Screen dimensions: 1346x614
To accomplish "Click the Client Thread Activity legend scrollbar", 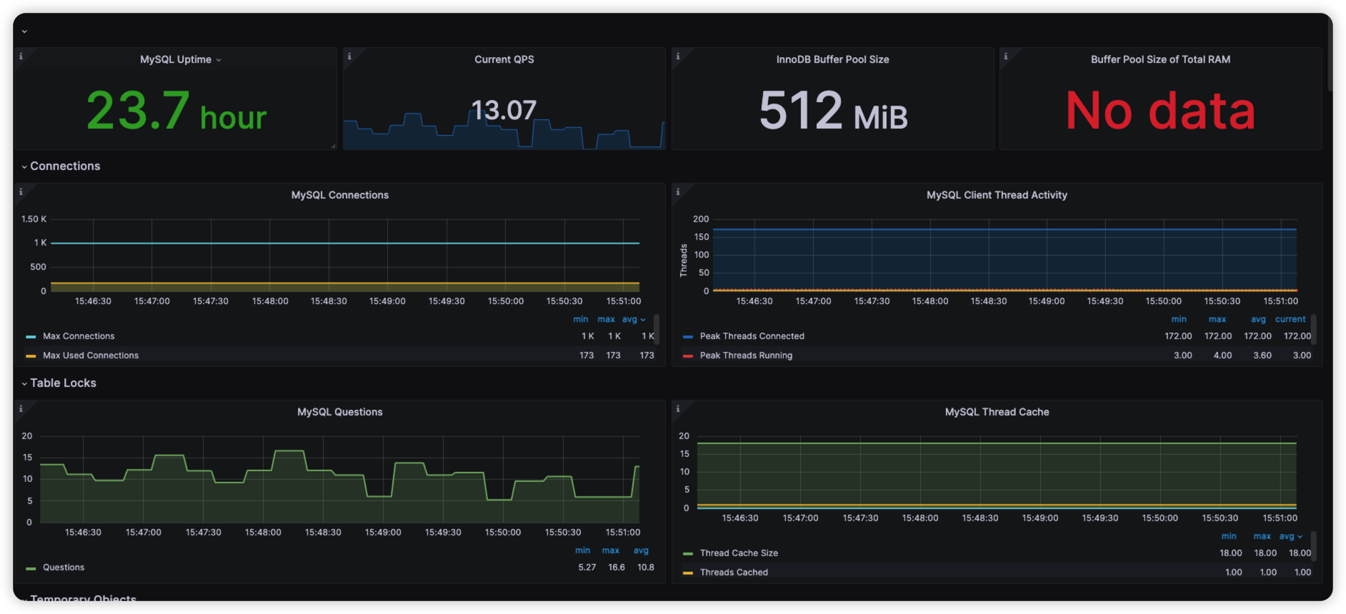I will point(1314,329).
